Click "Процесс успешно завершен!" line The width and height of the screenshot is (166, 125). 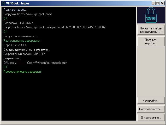coord(22,72)
